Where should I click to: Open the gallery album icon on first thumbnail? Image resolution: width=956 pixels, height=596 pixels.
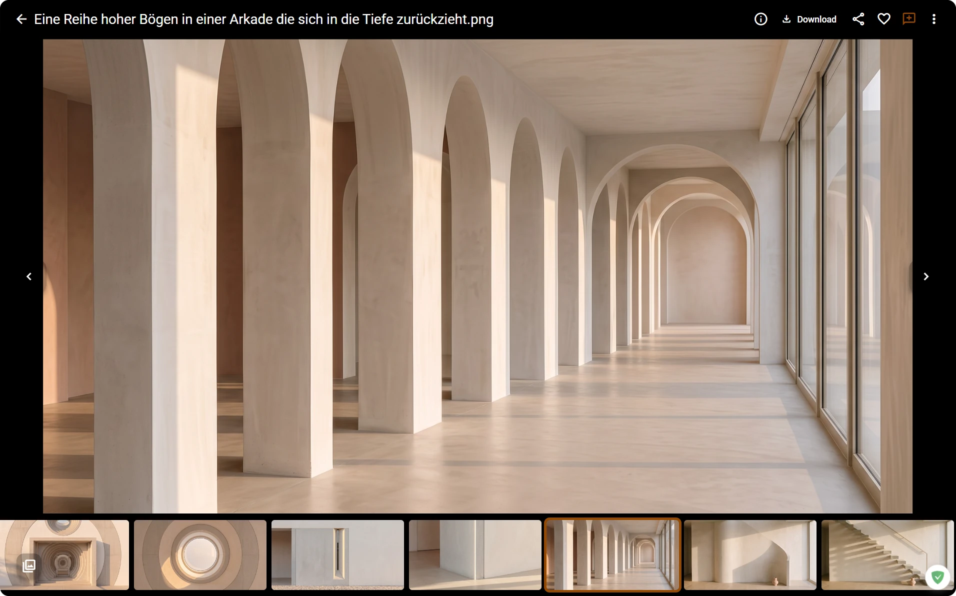pos(29,565)
